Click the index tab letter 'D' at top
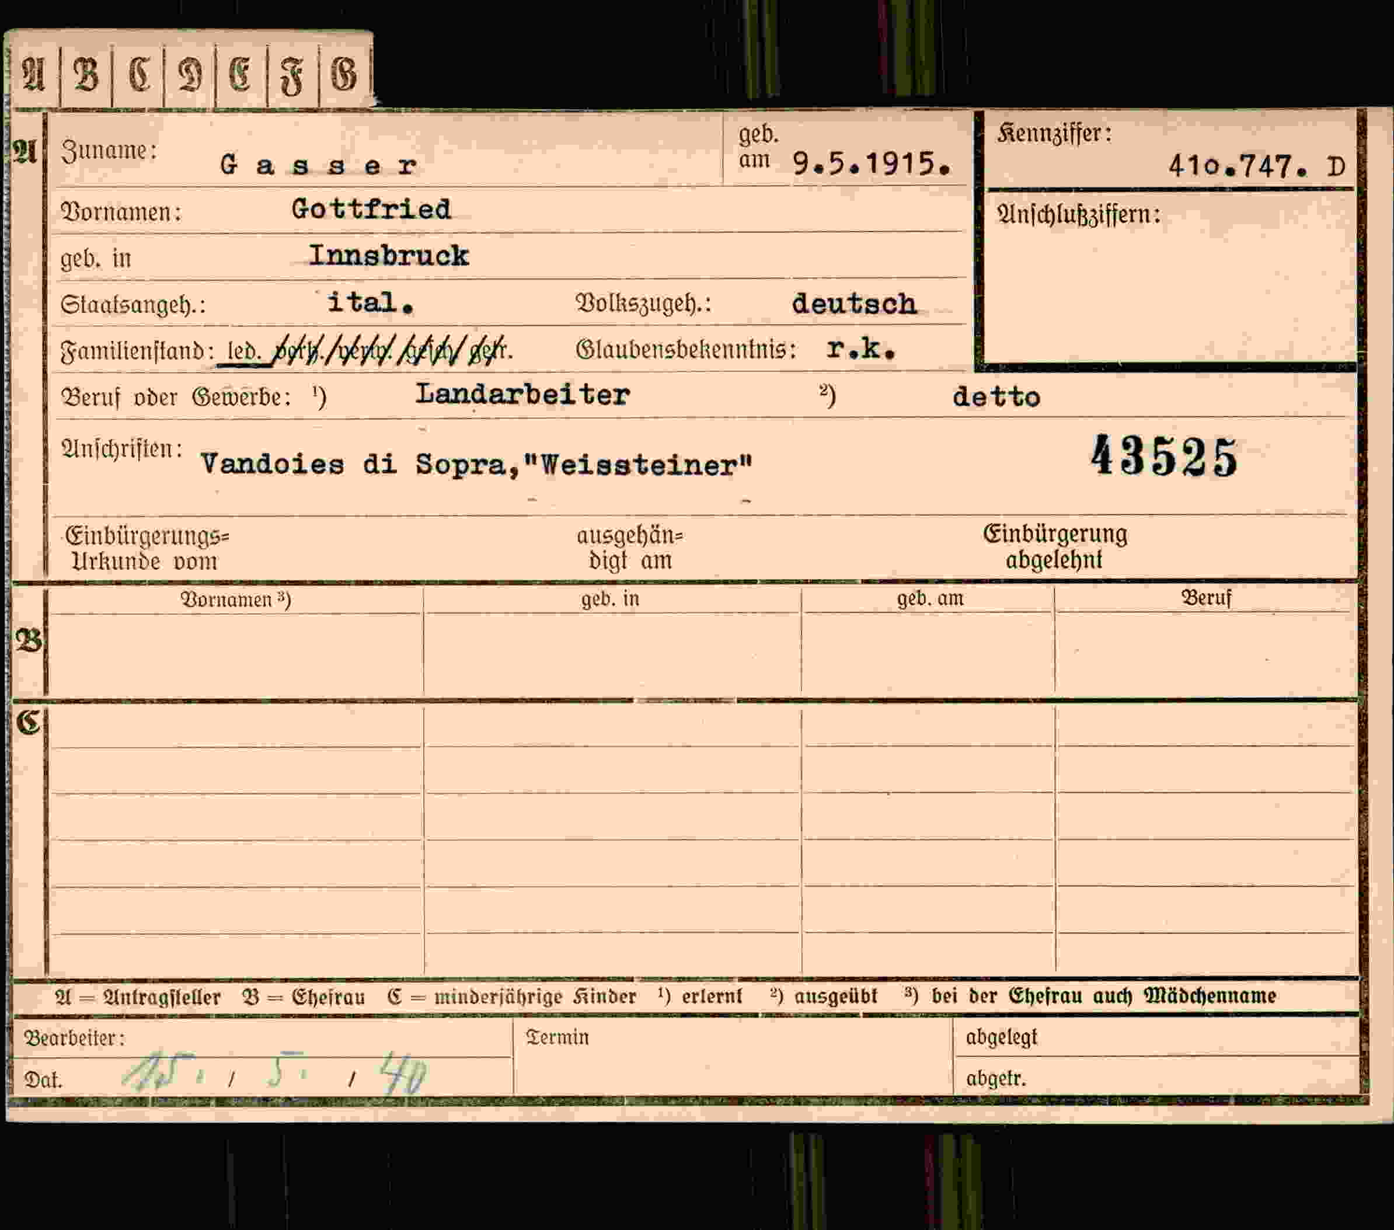 click(x=190, y=74)
